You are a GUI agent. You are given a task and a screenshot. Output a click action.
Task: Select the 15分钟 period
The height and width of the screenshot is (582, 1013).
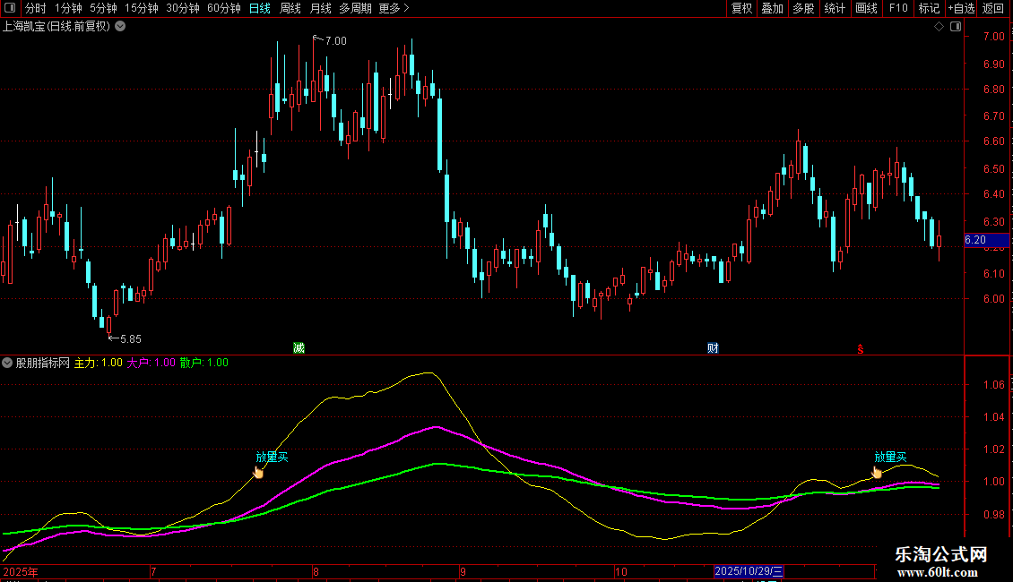(x=142, y=8)
